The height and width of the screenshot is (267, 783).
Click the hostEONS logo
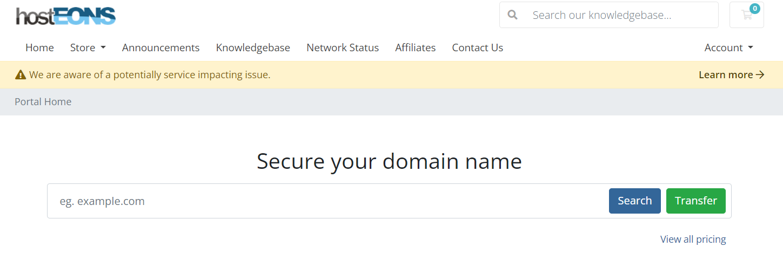[66, 16]
